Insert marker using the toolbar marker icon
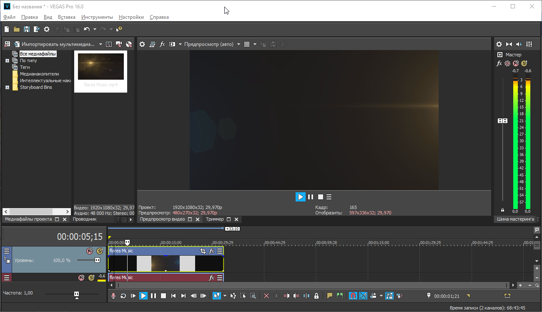Image resolution: width=542 pixels, height=312 pixels. [330, 296]
